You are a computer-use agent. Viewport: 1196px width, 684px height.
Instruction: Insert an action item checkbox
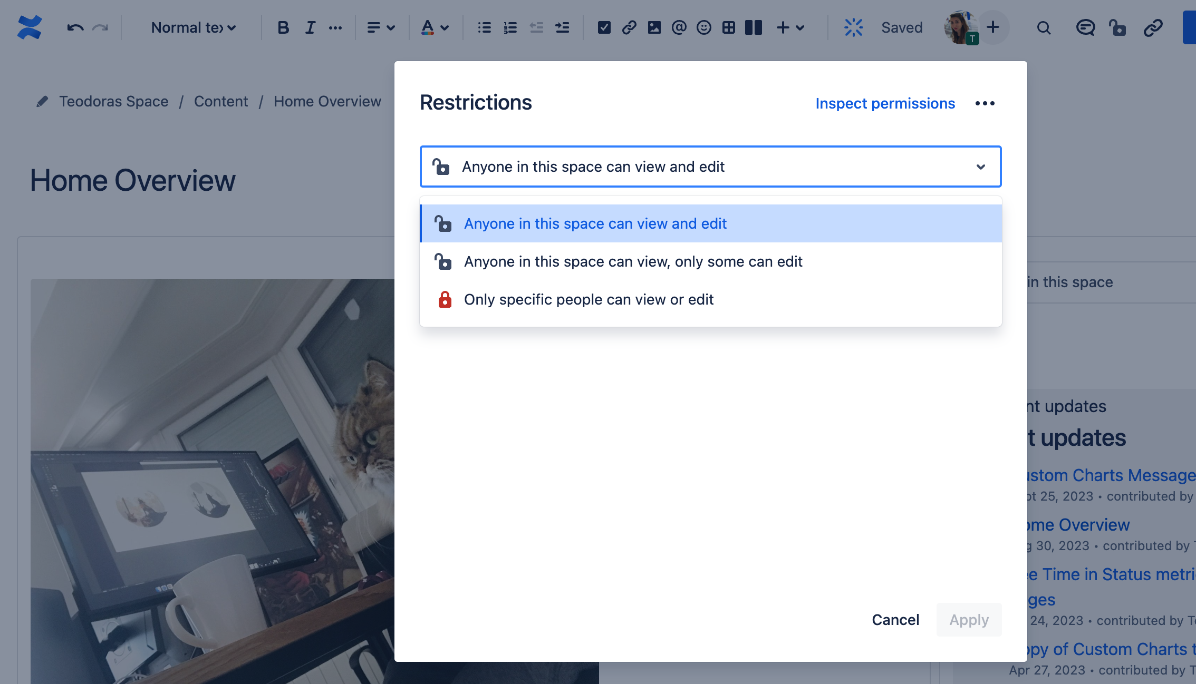[604, 27]
